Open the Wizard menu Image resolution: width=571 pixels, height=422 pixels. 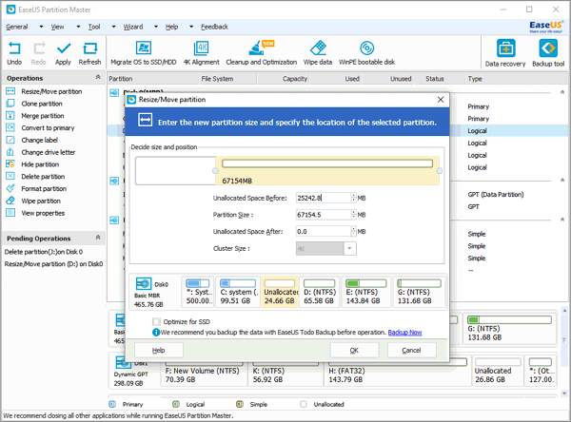pos(133,27)
